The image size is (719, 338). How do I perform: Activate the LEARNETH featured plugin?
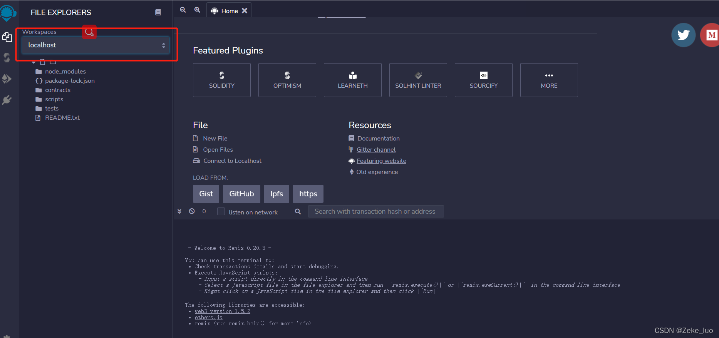(x=353, y=80)
